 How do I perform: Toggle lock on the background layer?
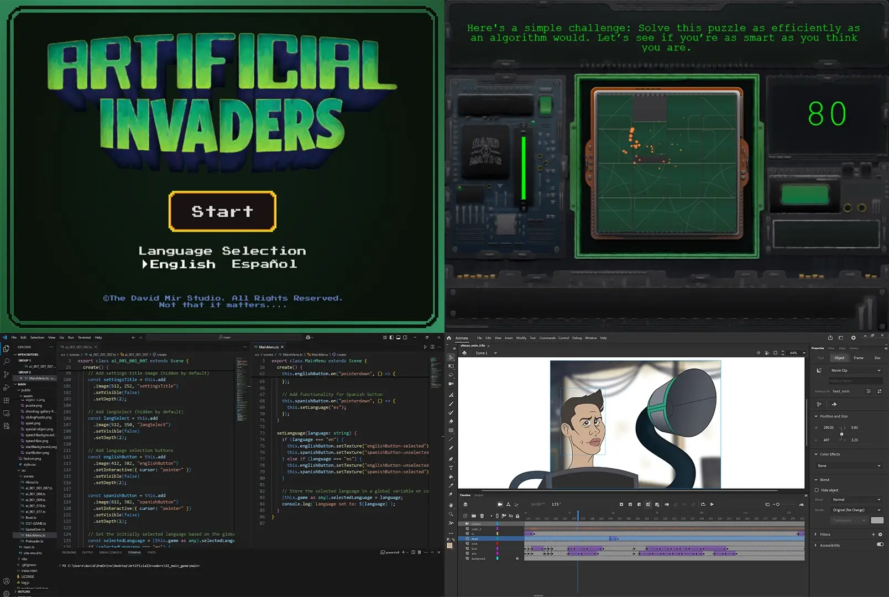click(517, 558)
